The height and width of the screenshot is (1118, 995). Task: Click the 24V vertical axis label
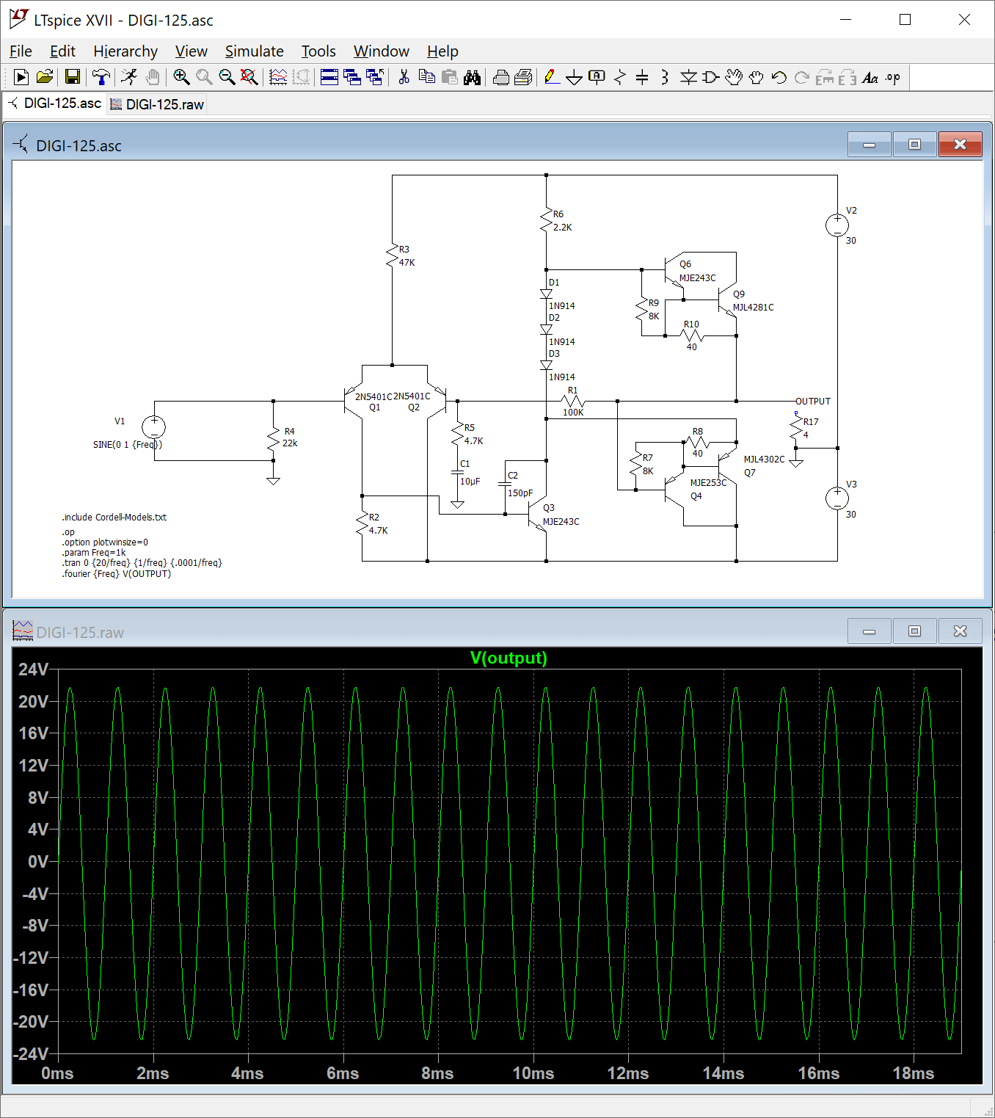pyautogui.click(x=33, y=669)
